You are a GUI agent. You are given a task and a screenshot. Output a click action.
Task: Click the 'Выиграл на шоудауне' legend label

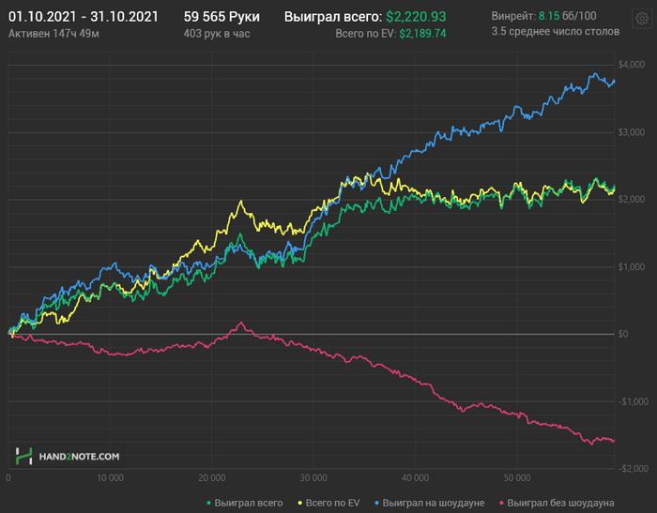pyautogui.click(x=434, y=503)
